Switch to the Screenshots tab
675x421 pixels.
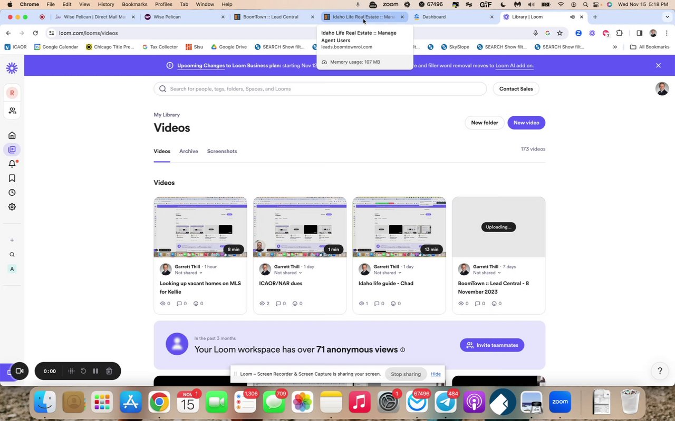click(222, 151)
